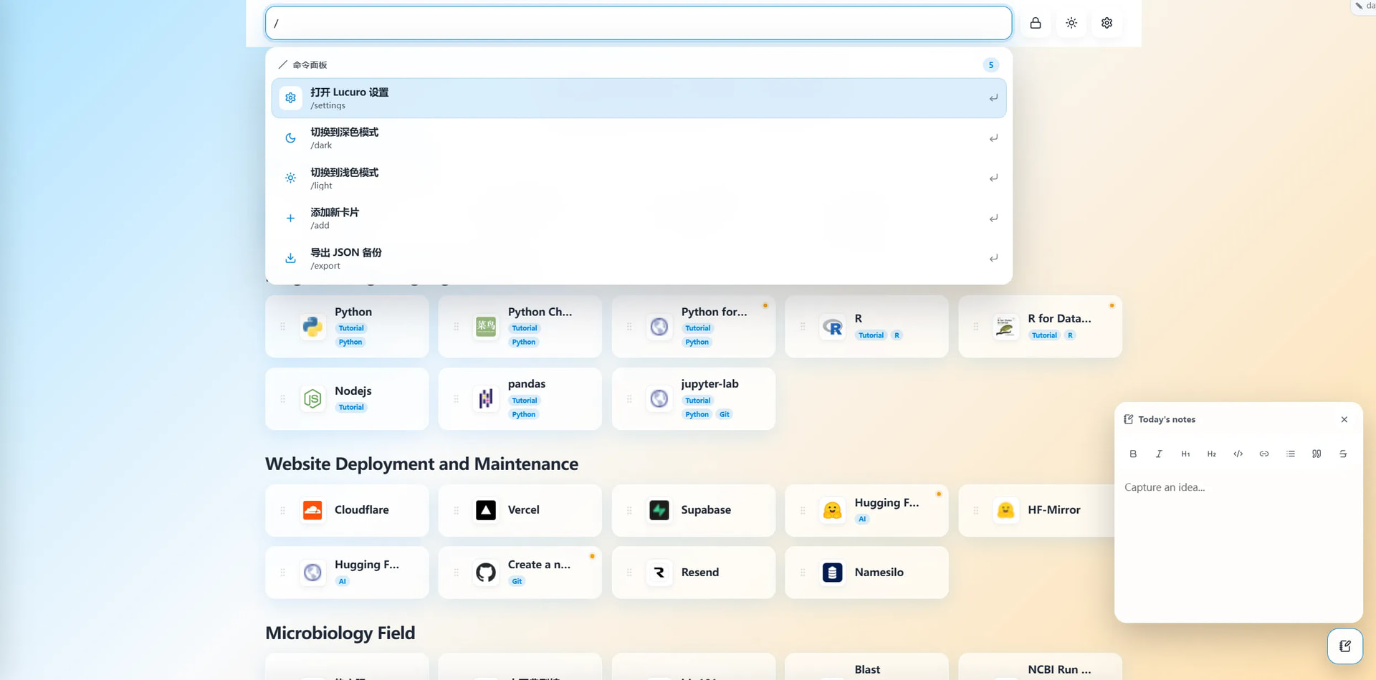1376x680 pixels.
Task: Click the 命令面板 label
Action: pos(310,65)
